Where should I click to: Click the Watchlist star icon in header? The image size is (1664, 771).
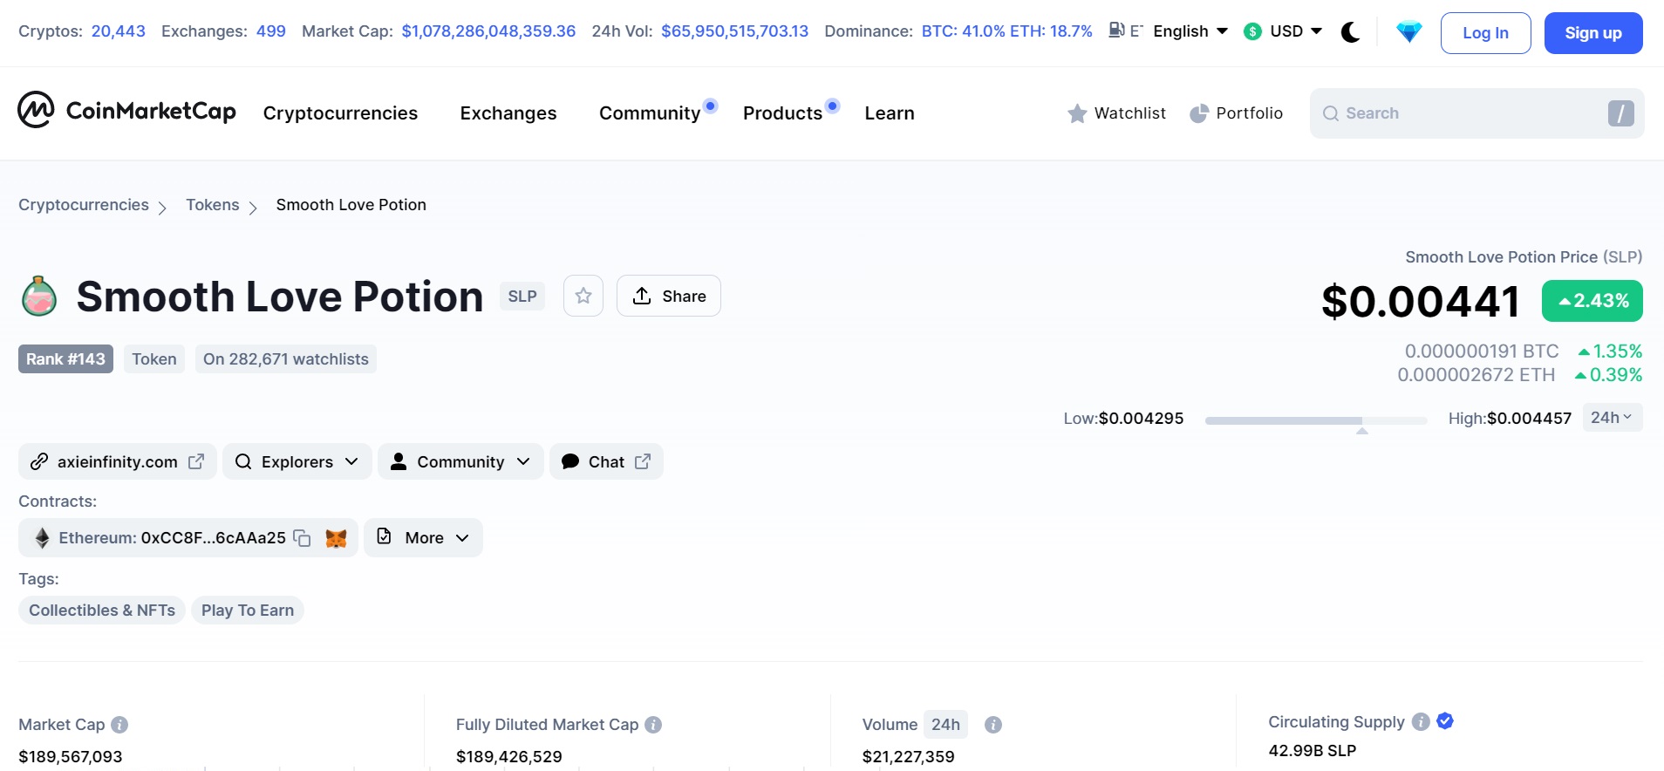tap(1077, 113)
